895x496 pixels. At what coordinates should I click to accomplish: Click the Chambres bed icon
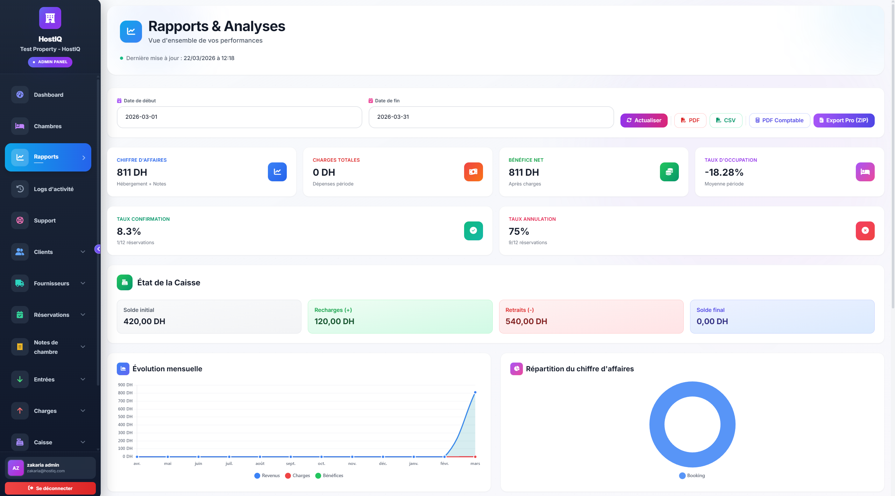click(x=20, y=126)
